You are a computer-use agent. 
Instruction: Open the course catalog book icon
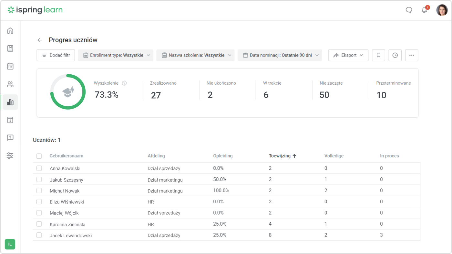click(10, 48)
